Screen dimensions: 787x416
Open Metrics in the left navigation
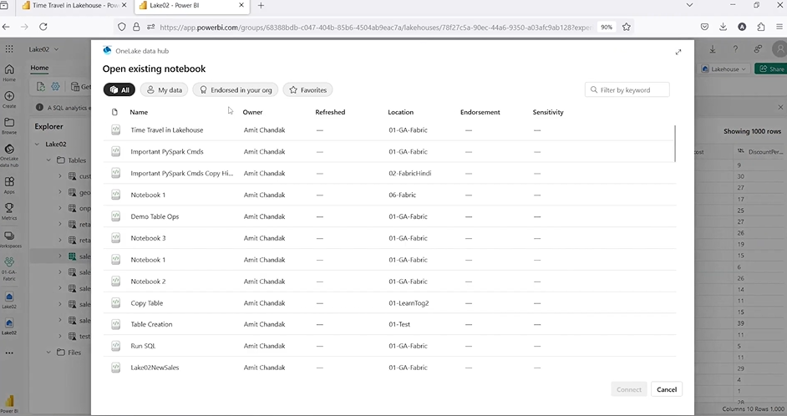click(9, 211)
